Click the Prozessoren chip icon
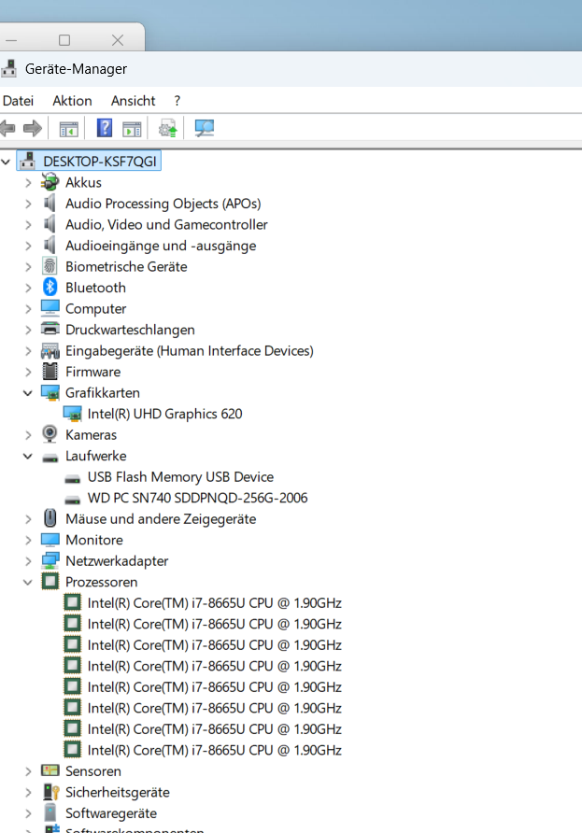The width and height of the screenshot is (582, 833). [50, 582]
